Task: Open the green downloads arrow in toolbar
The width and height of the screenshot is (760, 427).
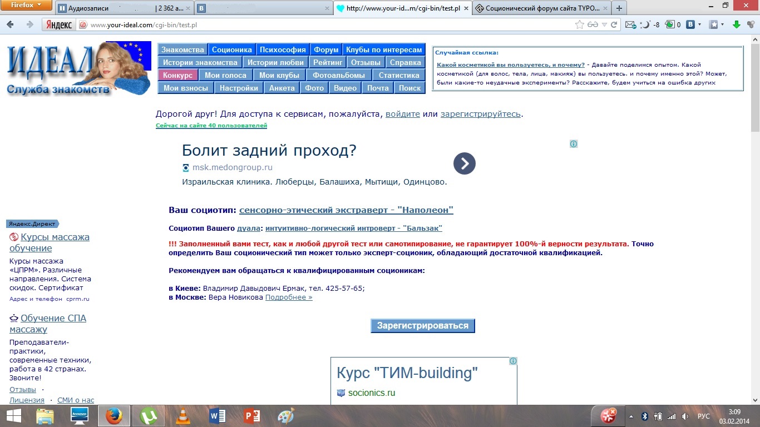Action: coord(736,24)
